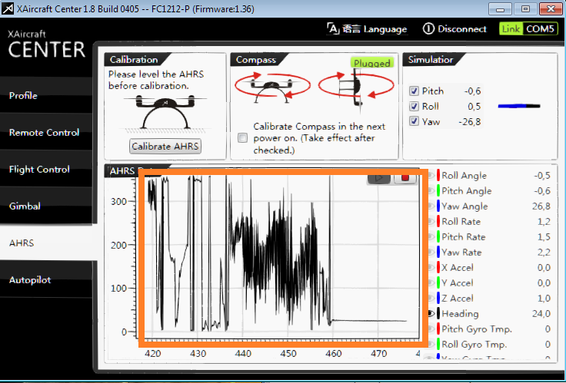This screenshot has height=383, width=566.
Task: Switch to the Gimbal tab
Action: coord(25,206)
